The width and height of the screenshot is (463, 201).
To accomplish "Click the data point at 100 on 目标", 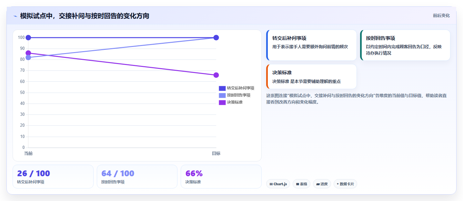I will (x=216, y=38).
